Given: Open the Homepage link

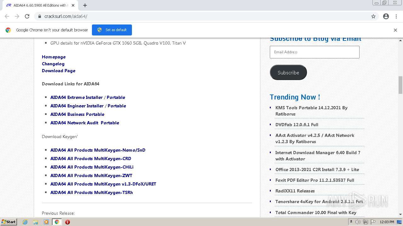Looking at the screenshot, I should [x=54, y=57].
